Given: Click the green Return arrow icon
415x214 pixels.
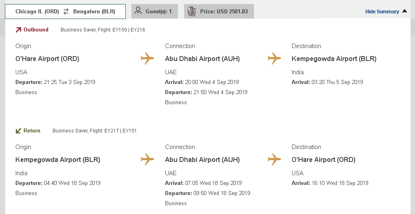Looking at the screenshot, I should tap(18, 131).
